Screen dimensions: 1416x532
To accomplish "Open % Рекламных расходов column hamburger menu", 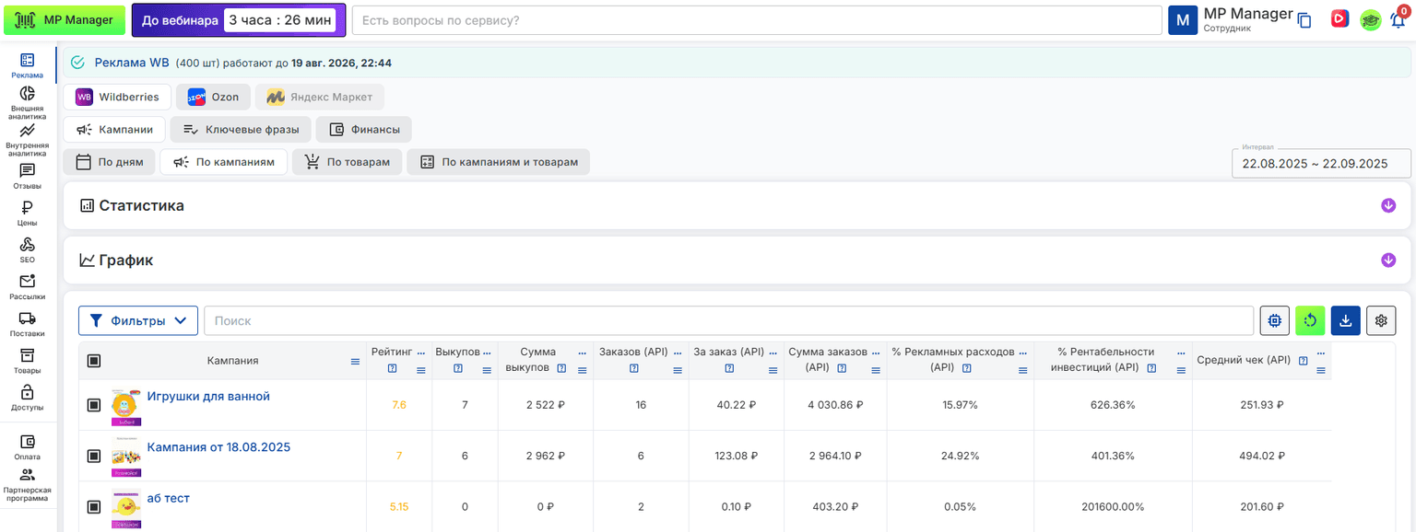I will click(x=1023, y=370).
